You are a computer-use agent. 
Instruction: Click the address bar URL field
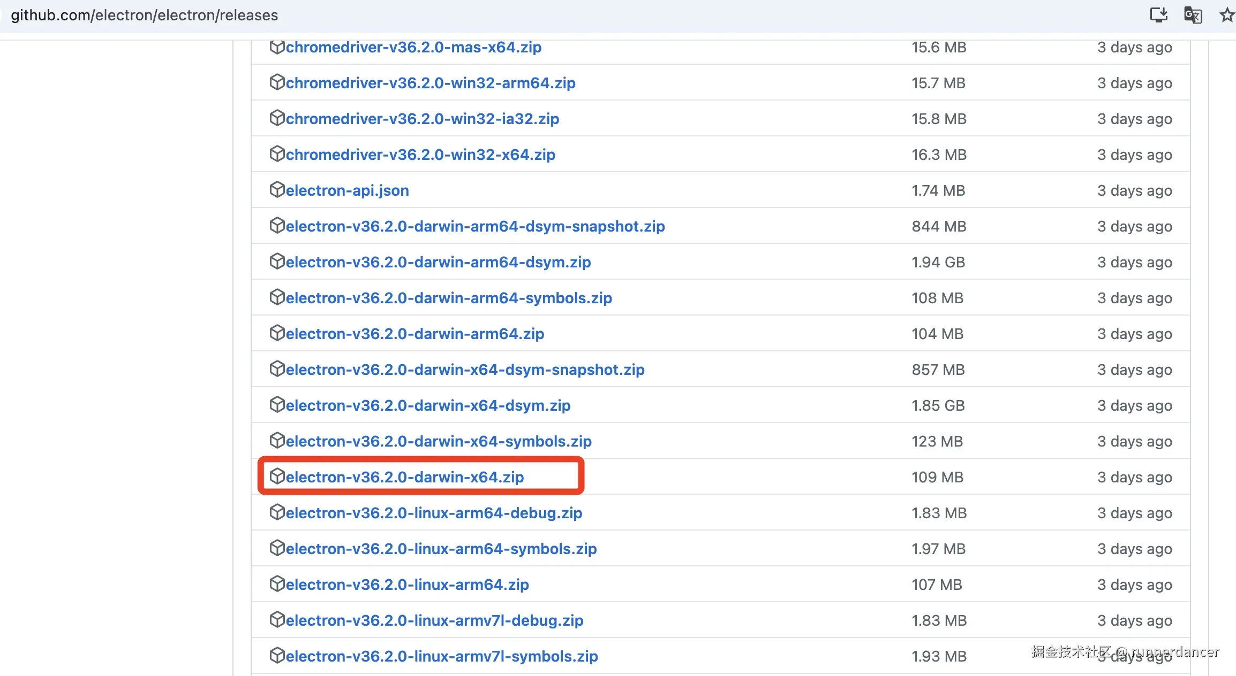pyautogui.click(x=145, y=15)
